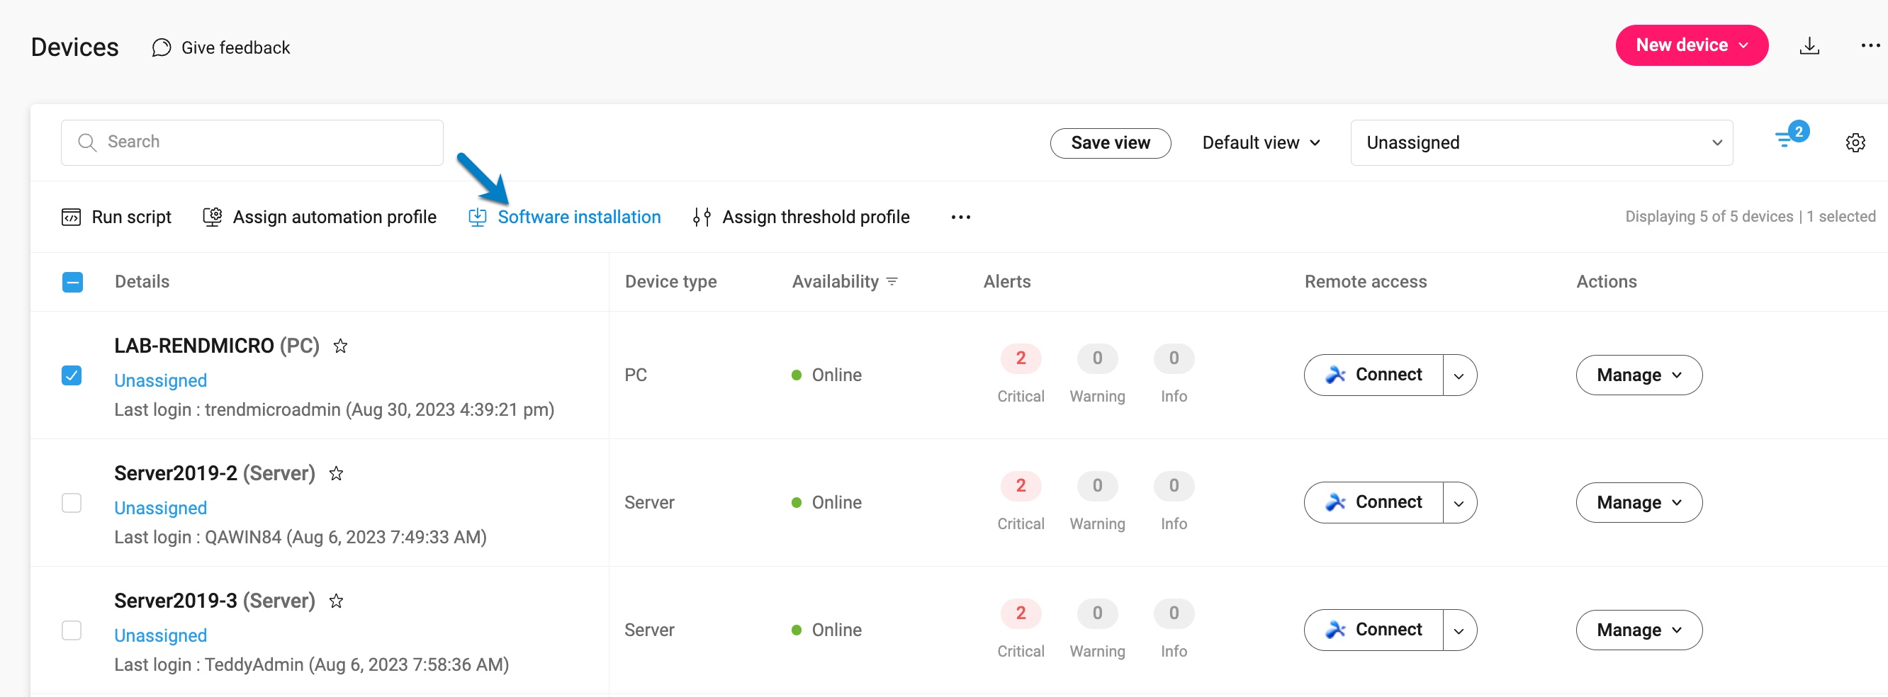Click Last login trendmicroadmin text
Image resolution: width=1888 pixels, height=697 pixels.
click(335, 409)
